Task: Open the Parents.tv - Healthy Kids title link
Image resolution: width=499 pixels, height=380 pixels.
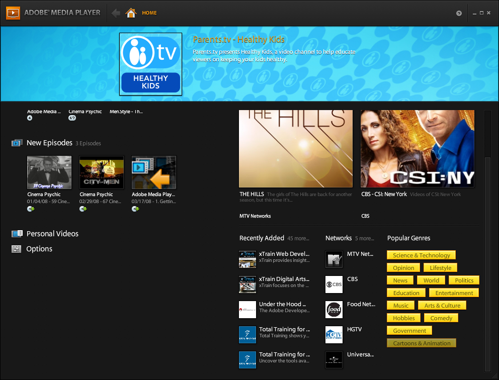Action: click(x=238, y=39)
